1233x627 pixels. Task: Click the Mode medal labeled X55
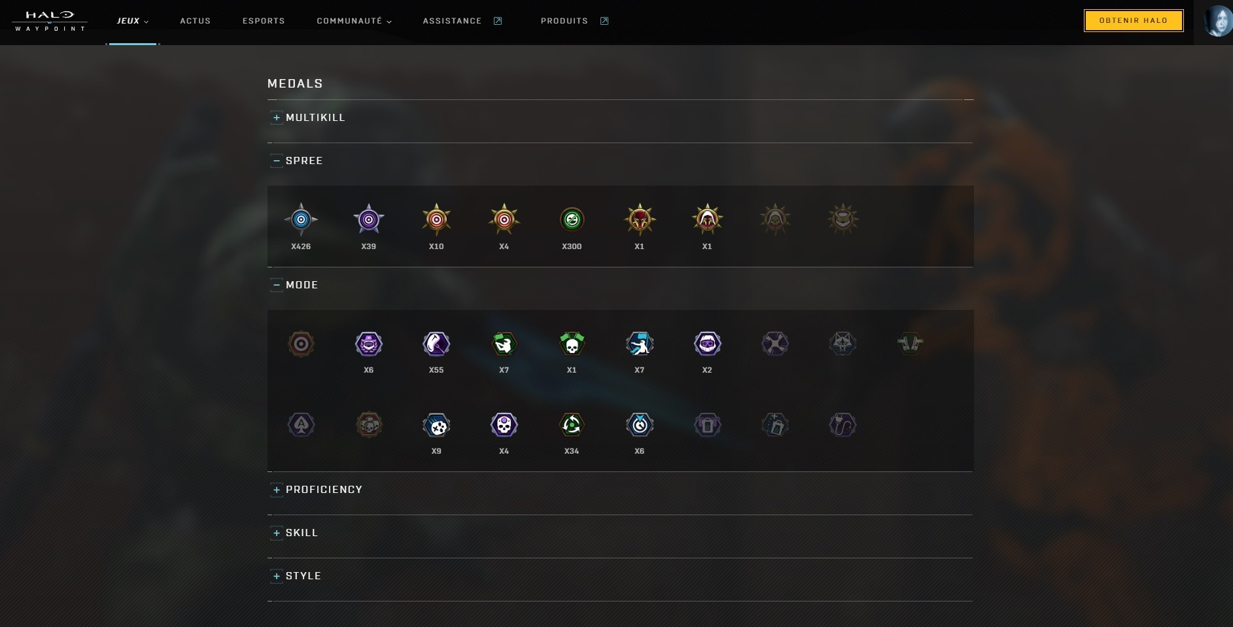[436, 344]
